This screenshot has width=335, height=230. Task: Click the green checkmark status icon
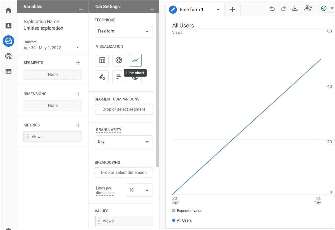(324, 8)
